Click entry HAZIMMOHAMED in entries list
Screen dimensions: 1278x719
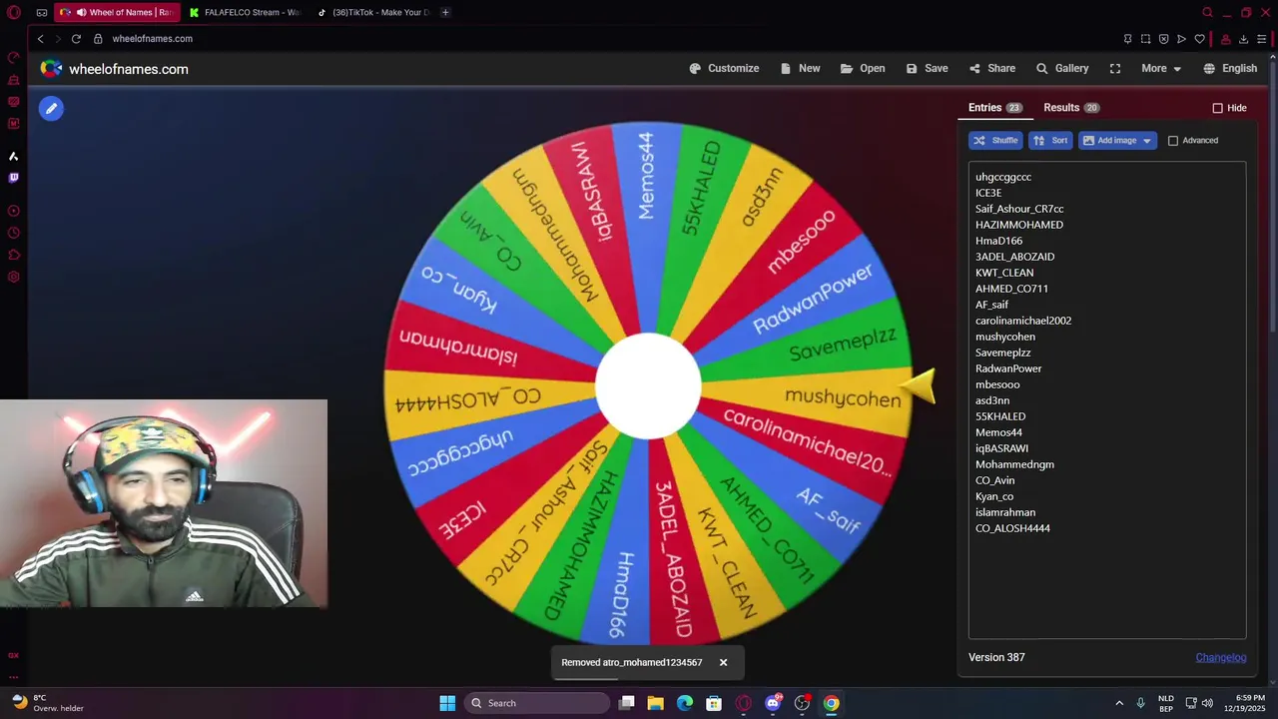click(1019, 225)
